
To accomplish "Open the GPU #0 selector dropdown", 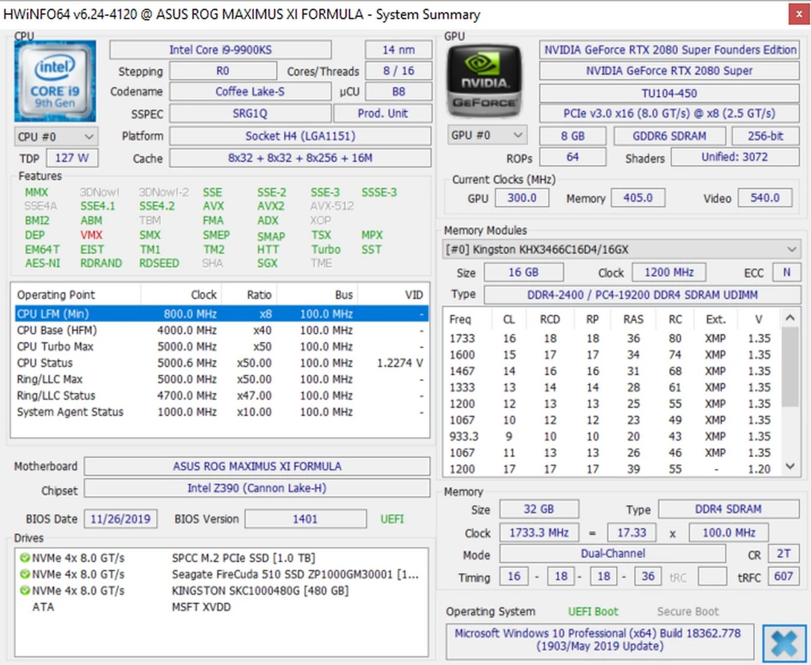I will [487, 136].
